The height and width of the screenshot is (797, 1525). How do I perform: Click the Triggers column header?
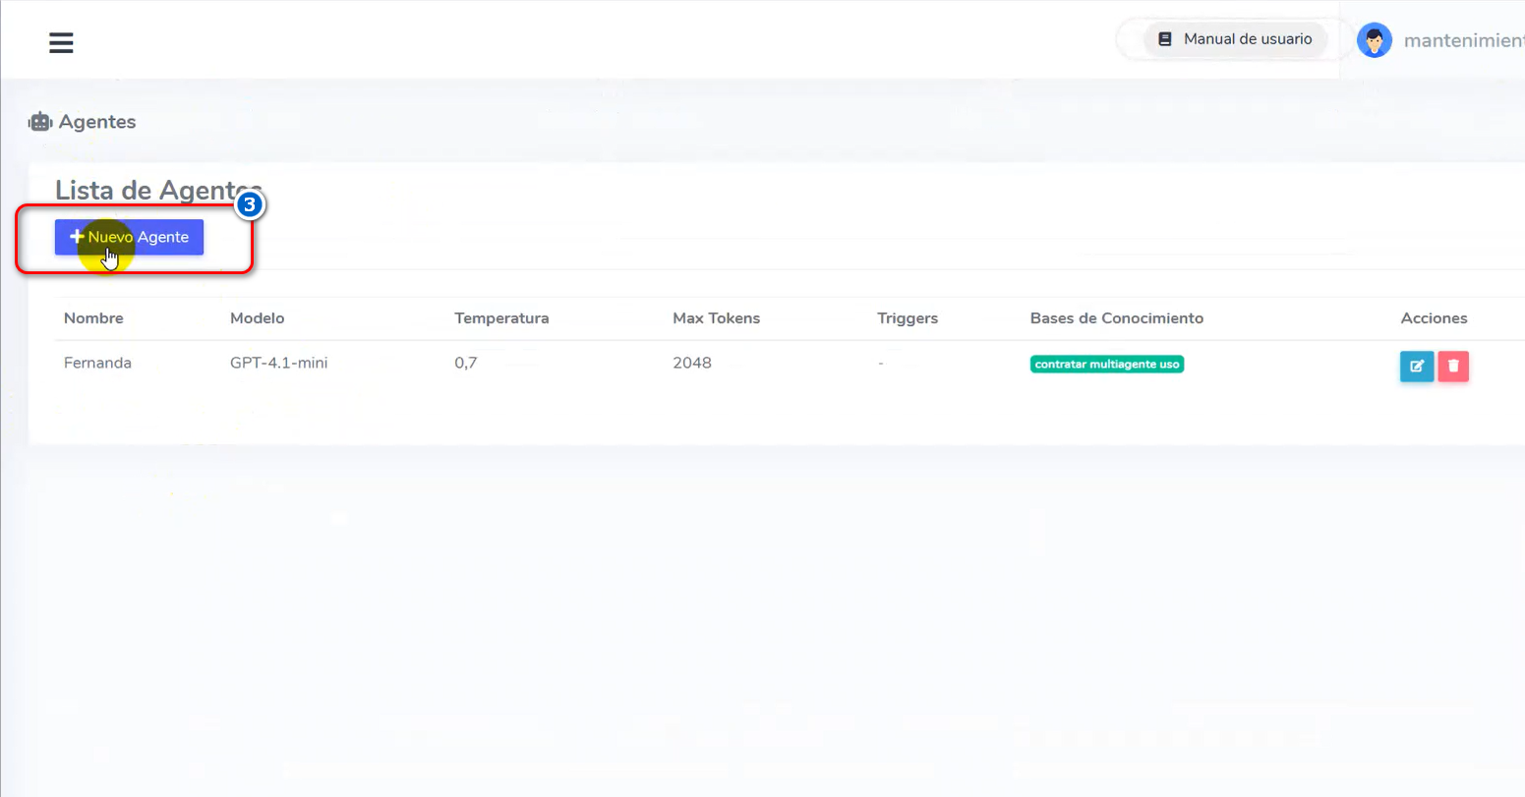click(907, 318)
